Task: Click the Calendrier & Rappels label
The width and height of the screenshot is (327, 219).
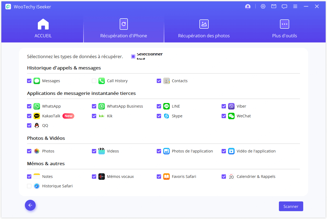Action: click(256, 177)
